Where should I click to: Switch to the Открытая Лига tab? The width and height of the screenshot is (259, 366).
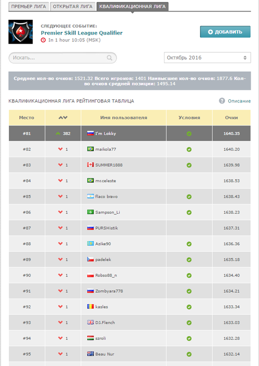point(73,6)
